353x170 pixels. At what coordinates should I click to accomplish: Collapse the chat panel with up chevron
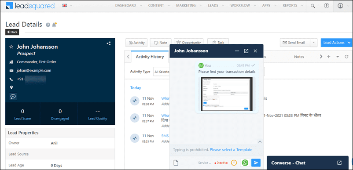(x=260, y=142)
